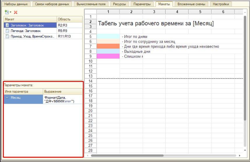Click icon of 'Заголовок: Заголовок' template row
The height and width of the screenshot is (162, 250).
pyautogui.click(x=7, y=25)
